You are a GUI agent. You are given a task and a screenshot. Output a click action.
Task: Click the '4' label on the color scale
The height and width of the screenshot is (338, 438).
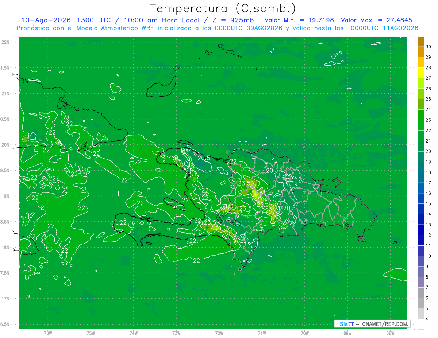click(x=427, y=319)
